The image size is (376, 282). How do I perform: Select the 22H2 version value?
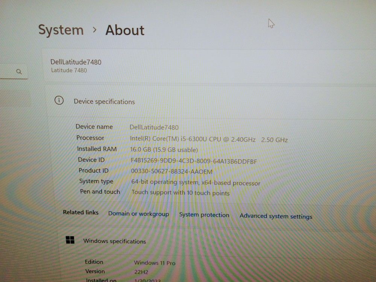[x=141, y=272]
